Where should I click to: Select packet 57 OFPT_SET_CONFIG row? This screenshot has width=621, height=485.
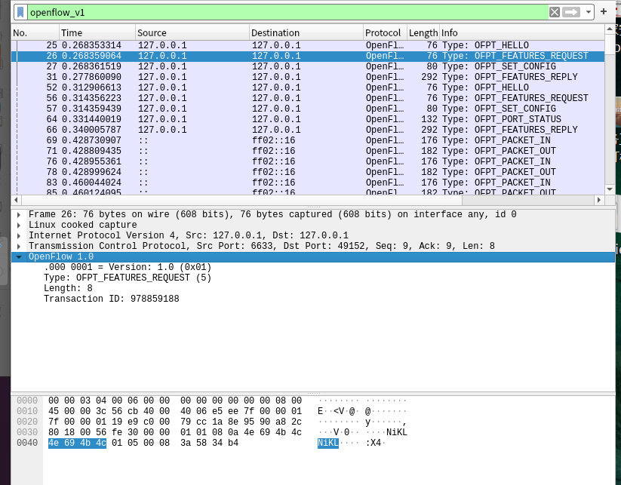coord(308,109)
